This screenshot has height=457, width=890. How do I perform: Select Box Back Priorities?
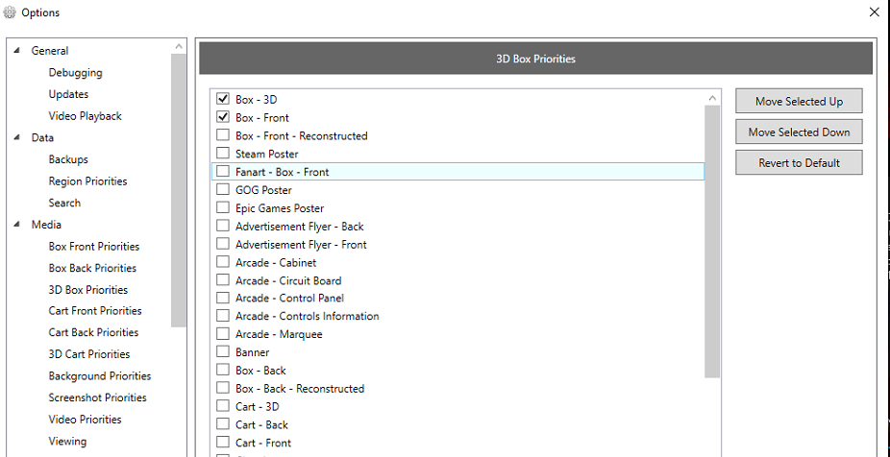pyautogui.click(x=92, y=268)
